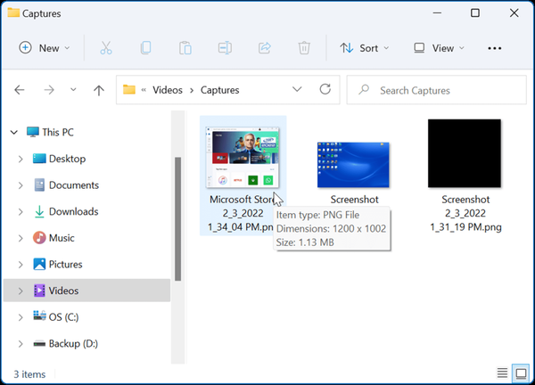The width and height of the screenshot is (535, 385).
Task: Click file name Microsoft Store 2_3_2022 1_34_04 PM
Action: (x=243, y=213)
